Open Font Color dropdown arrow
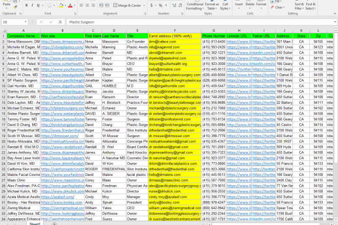 click(74, 6)
